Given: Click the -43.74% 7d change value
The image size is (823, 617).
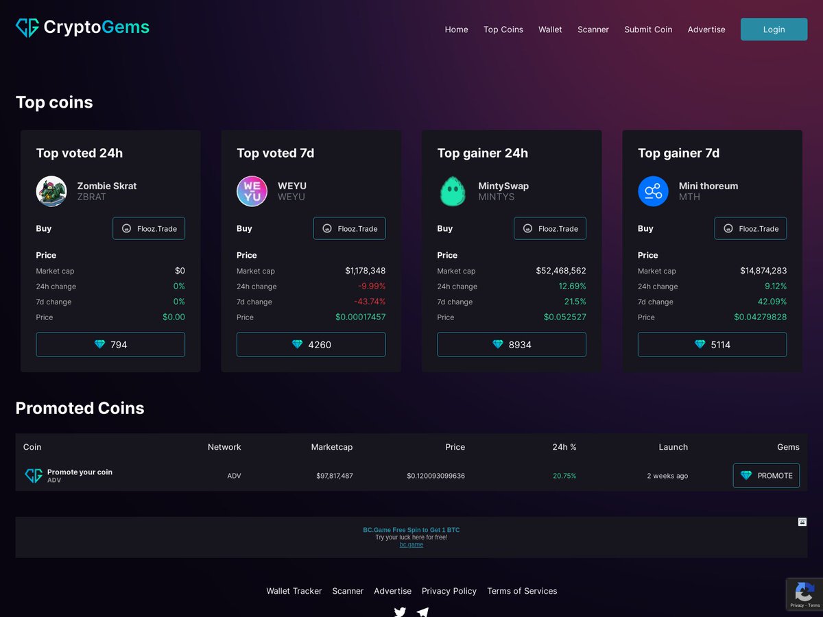Looking at the screenshot, I should pos(370,302).
